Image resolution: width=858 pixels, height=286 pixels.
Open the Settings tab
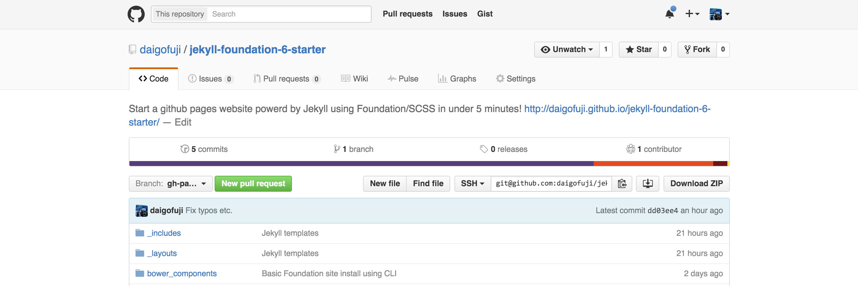click(x=515, y=79)
